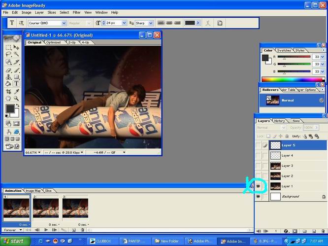Select the Eraser tool
The height and width of the screenshot is (246, 328).
click(x=8, y=70)
